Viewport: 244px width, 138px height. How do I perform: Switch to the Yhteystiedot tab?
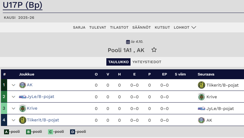coord(147,62)
